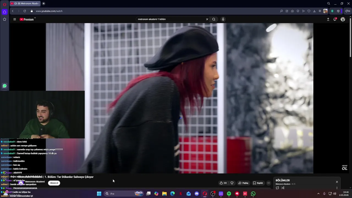The width and height of the screenshot is (352, 198).
Task: Open the YouTube account avatar menu
Action: (x=343, y=19)
